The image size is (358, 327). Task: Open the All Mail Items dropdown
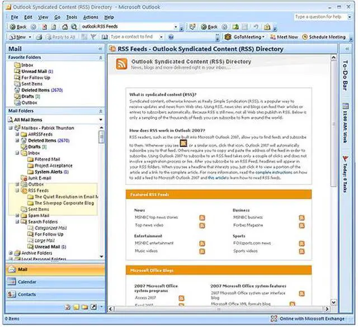click(x=101, y=120)
